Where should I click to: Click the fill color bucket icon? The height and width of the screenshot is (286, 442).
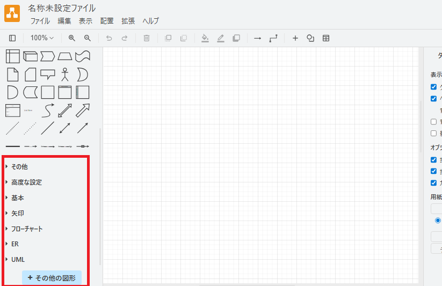[x=205, y=38]
